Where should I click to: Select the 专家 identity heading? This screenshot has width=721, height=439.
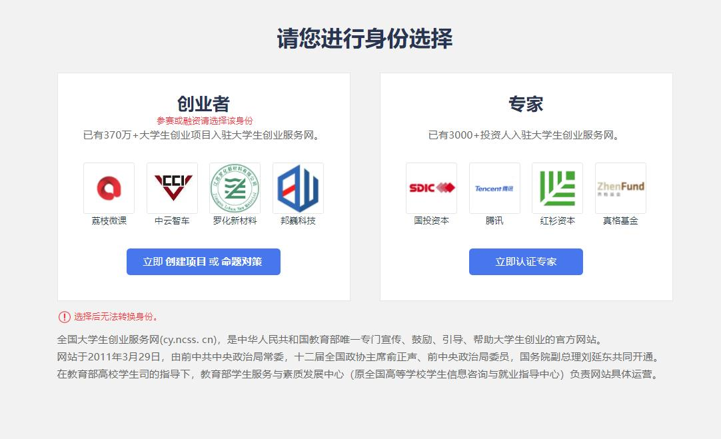pos(526,105)
